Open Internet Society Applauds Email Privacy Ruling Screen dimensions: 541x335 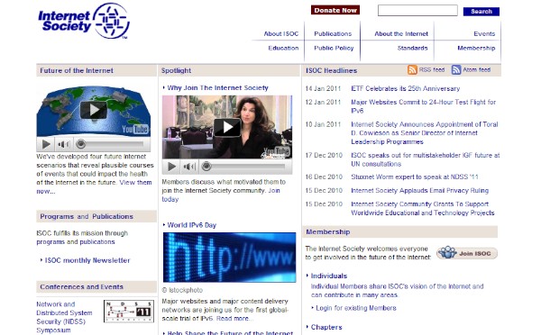419,191
